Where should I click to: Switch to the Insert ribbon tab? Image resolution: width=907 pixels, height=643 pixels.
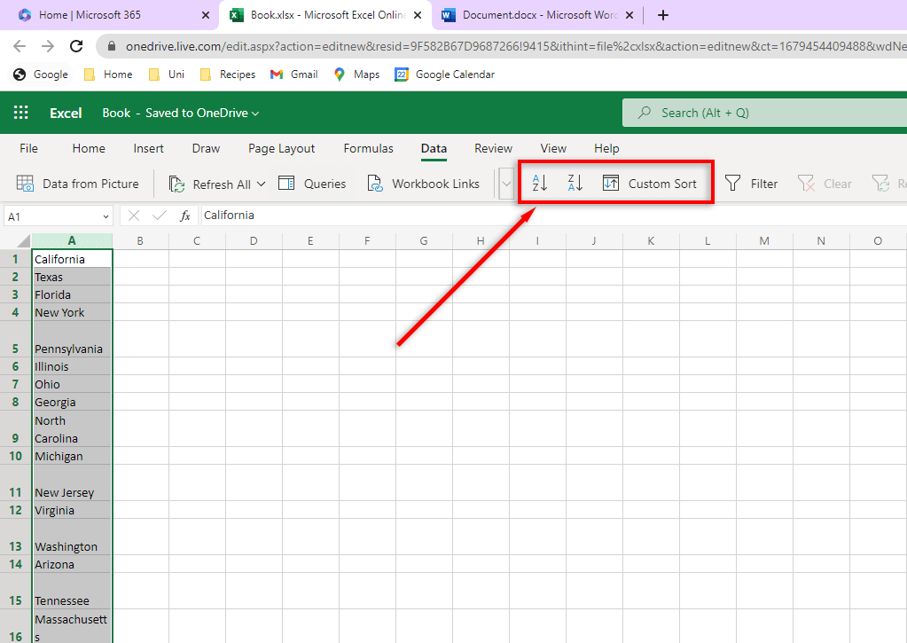pyautogui.click(x=149, y=148)
